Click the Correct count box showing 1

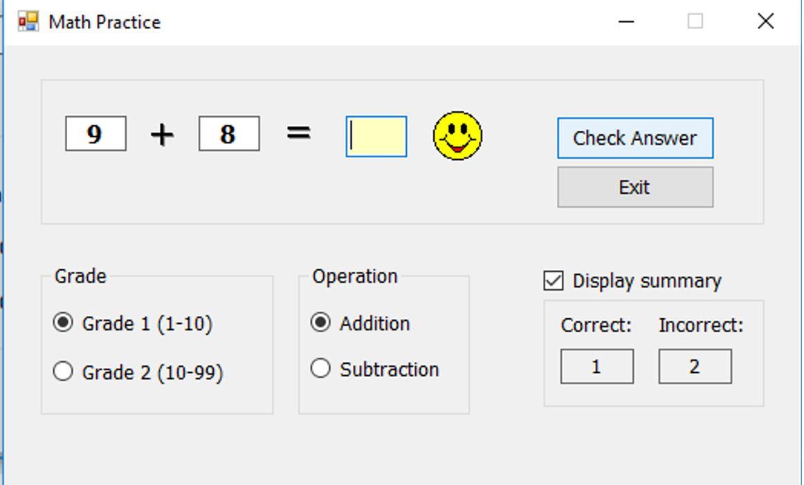coord(596,365)
